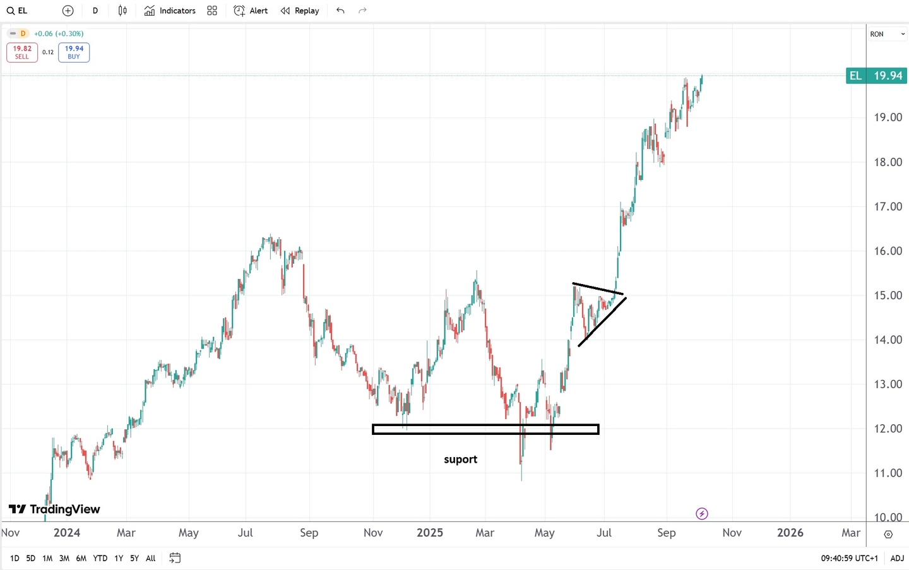
Task: Start bar Replay mode
Action: pyautogui.click(x=300, y=11)
